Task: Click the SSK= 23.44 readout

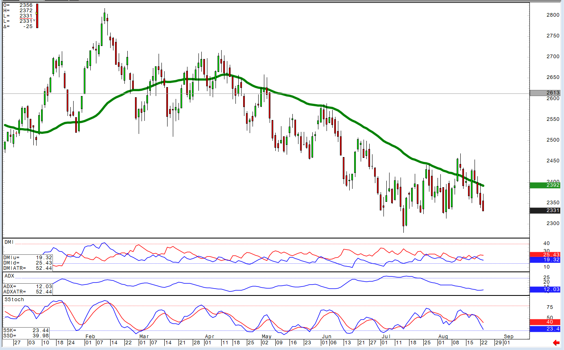Action: [x=26, y=330]
